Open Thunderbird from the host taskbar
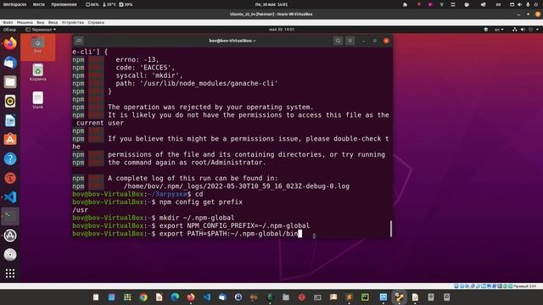The width and height of the screenshot is (543, 305). 222,297
